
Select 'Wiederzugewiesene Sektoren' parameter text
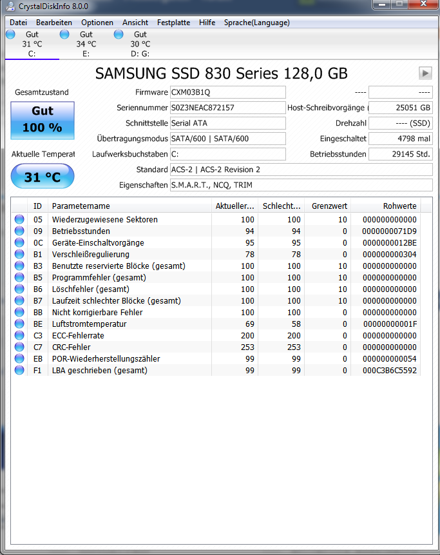(105, 219)
